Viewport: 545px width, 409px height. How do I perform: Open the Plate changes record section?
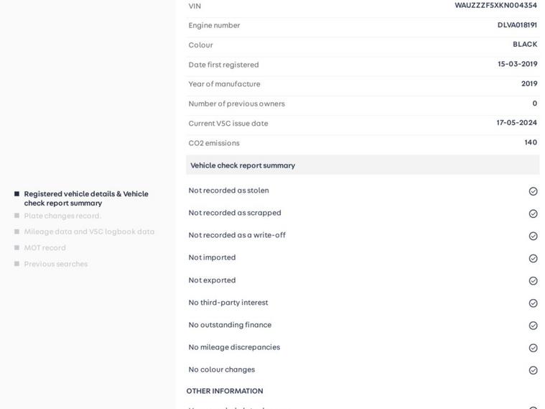point(62,216)
